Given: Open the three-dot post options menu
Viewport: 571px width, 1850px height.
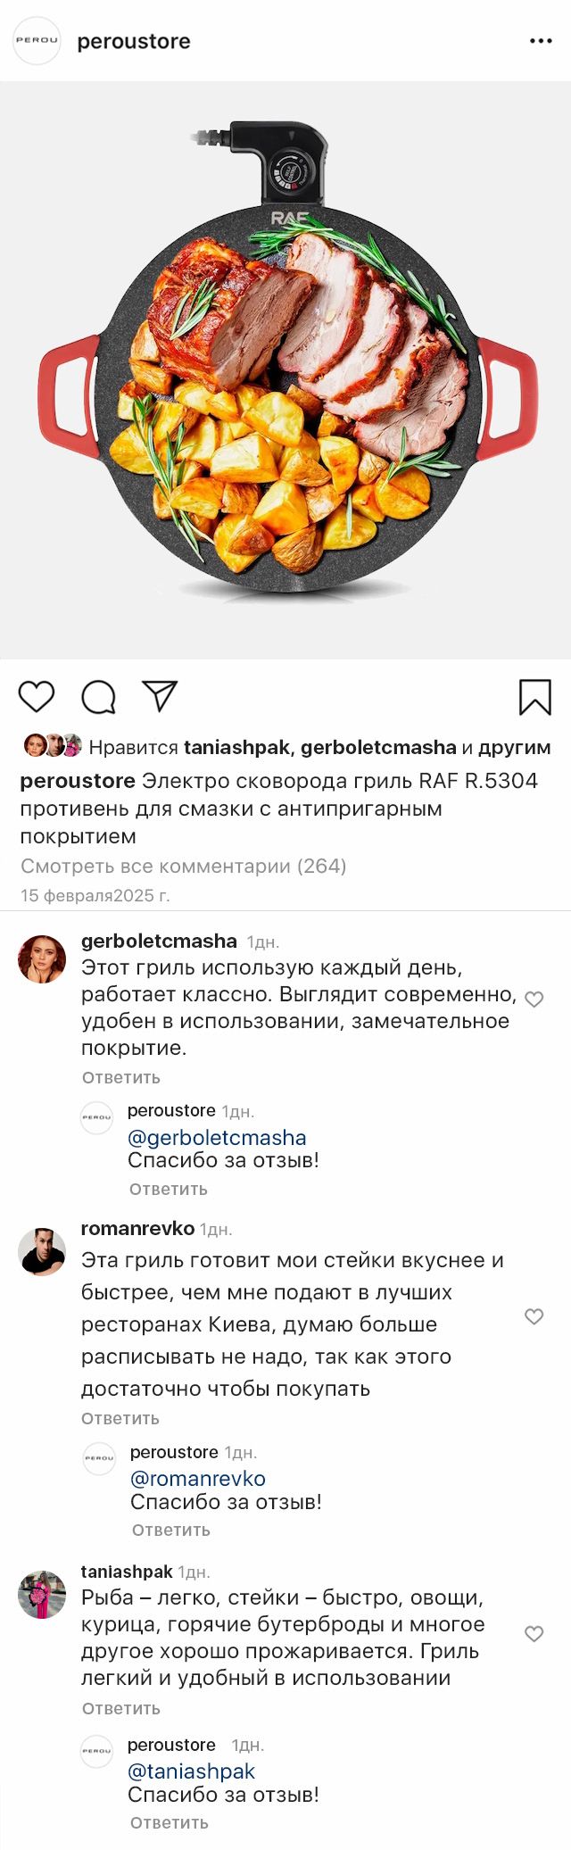Looking at the screenshot, I should click(541, 41).
